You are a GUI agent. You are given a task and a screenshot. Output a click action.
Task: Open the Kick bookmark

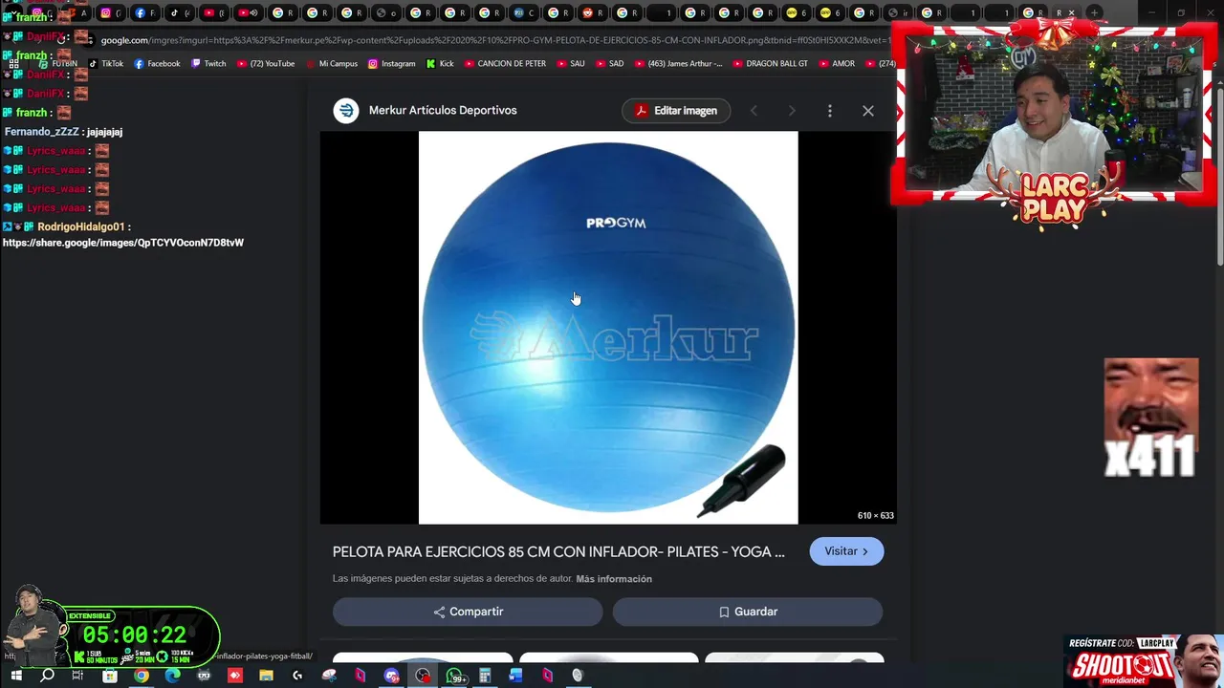[x=440, y=64]
